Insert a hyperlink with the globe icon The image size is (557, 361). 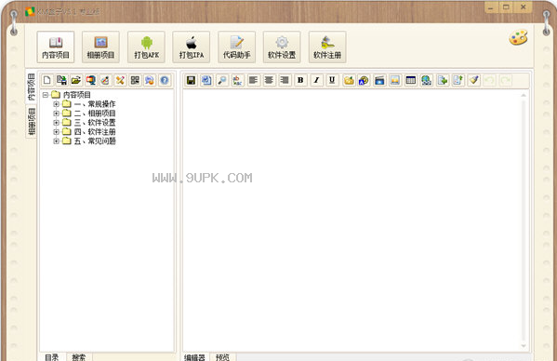tap(426, 80)
